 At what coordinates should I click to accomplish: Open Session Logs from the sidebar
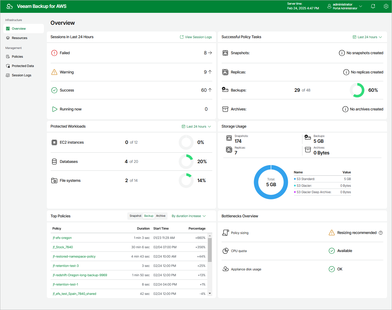point(22,75)
